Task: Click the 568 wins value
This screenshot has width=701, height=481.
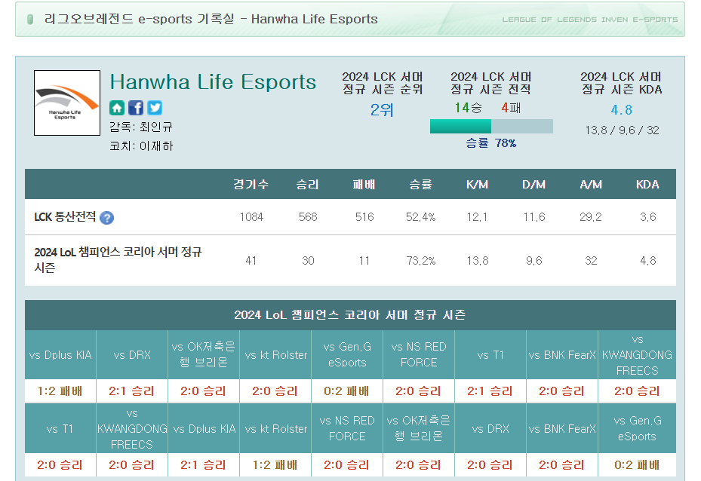Action: point(308,217)
